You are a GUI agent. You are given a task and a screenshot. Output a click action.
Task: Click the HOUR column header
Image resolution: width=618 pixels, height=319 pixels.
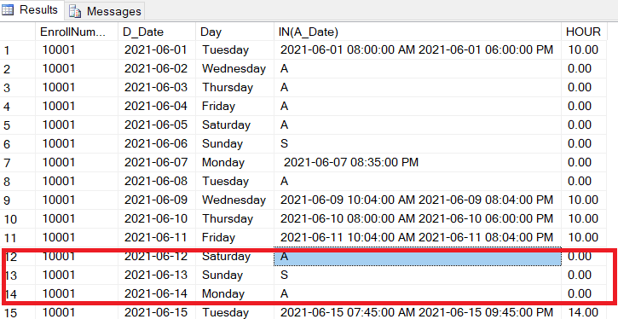pos(584,32)
